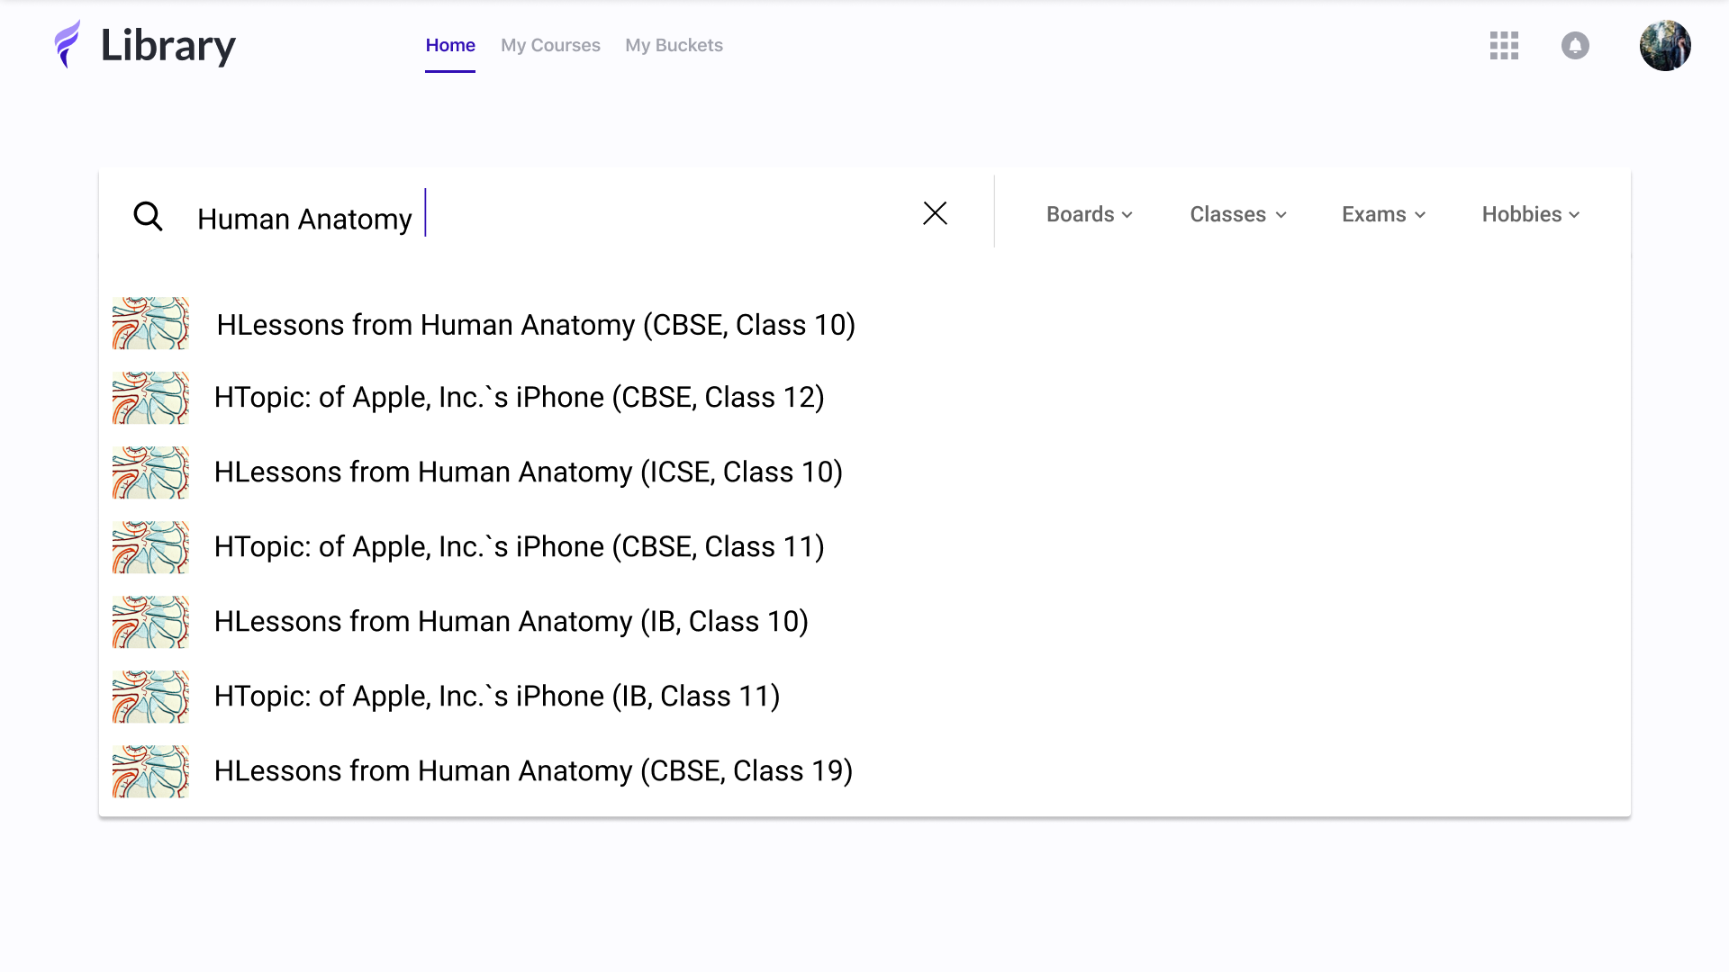Open Human Anatomy CBSE Class 19 result
Image resolution: width=1729 pixels, height=972 pixels.
click(533, 771)
